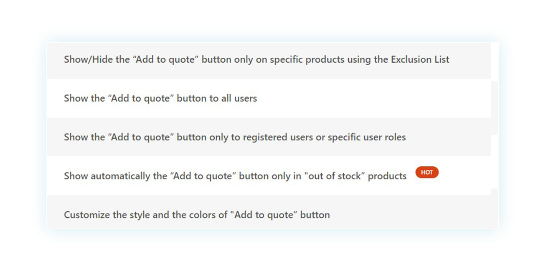Image resolution: width=543 pixels, height=267 pixels.
Task: Click the orange HOT badge
Action: pyautogui.click(x=427, y=172)
